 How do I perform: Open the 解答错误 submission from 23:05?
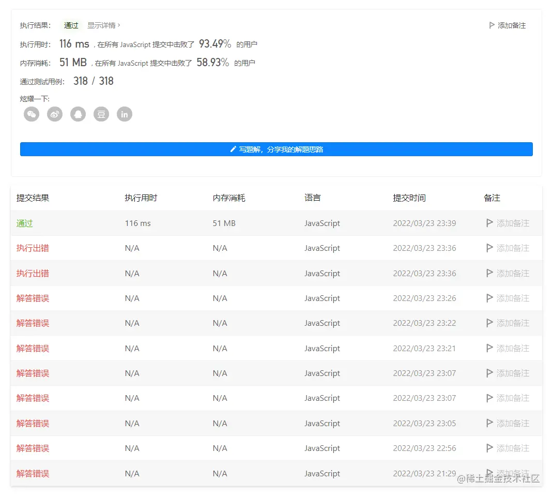tap(33, 423)
